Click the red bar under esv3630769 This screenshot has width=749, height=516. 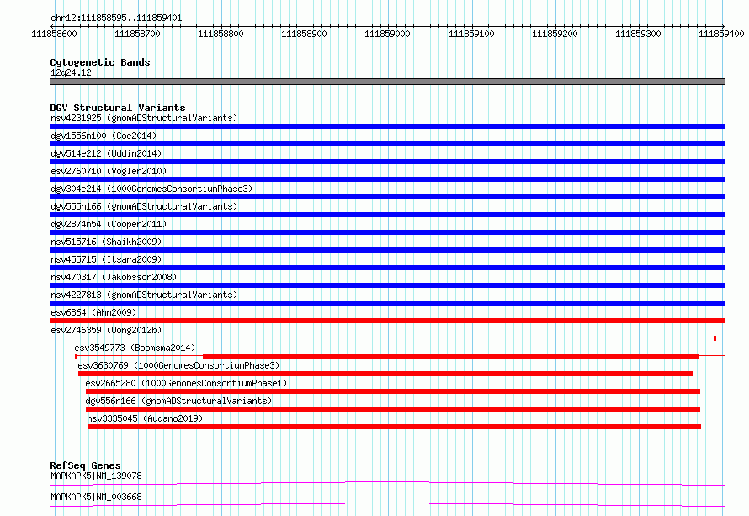pos(385,374)
